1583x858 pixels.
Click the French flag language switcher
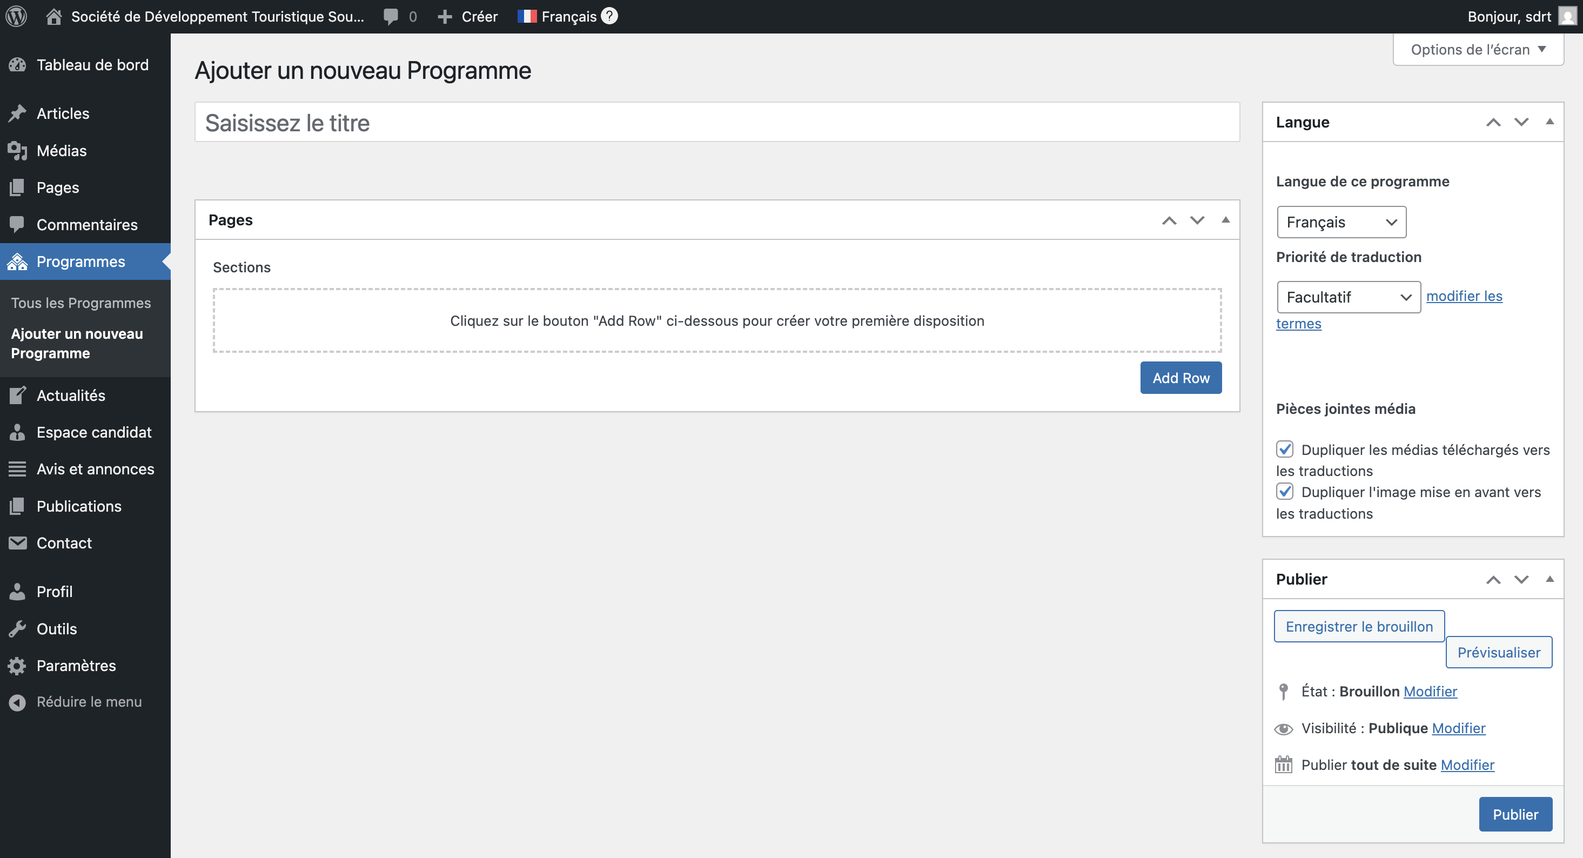click(527, 17)
